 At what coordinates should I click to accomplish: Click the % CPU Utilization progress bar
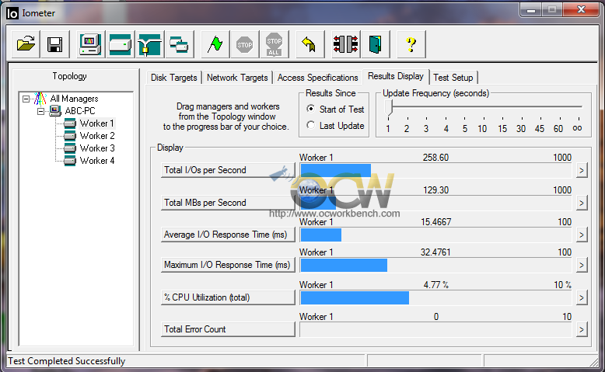point(435,297)
